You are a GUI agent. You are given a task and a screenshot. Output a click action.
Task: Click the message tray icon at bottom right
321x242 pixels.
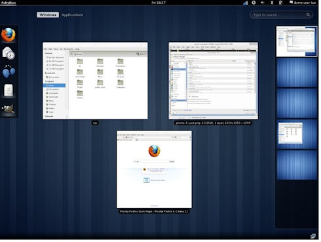(313, 236)
